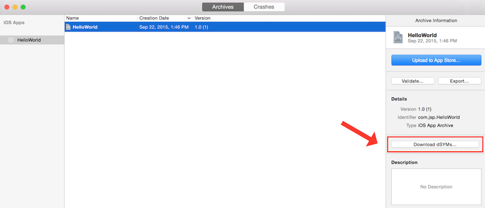This screenshot has width=485, height=208.
Task: Close the window with the red button
Action: tap(7, 7)
